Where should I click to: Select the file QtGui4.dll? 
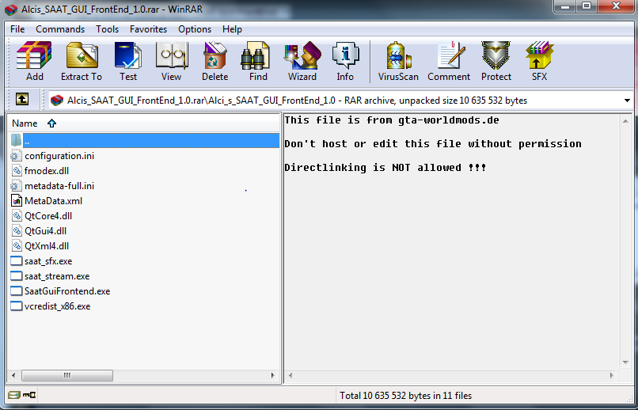[45, 231]
